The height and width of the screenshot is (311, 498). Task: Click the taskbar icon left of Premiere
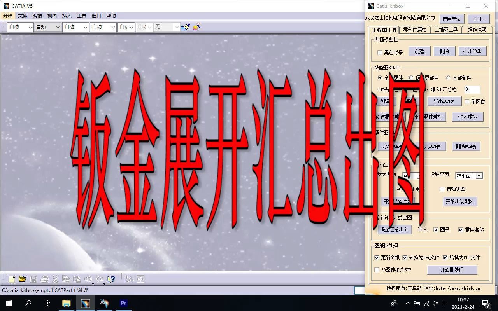104,303
